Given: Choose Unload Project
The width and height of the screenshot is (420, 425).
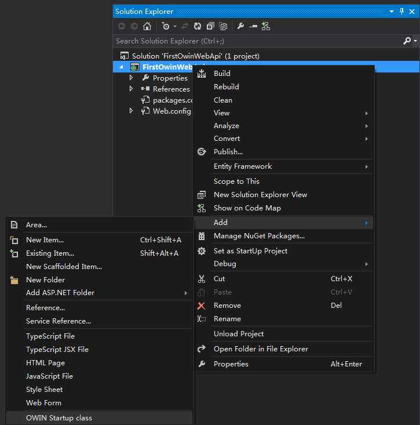Looking at the screenshot, I should [284, 334].
